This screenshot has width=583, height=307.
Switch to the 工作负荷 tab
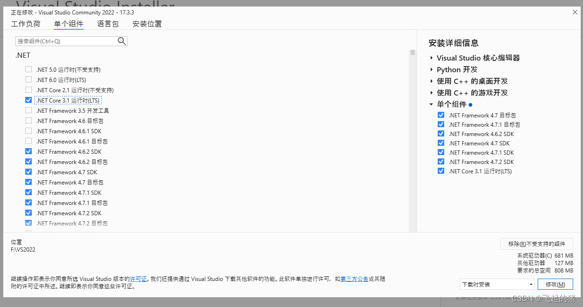click(x=26, y=24)
